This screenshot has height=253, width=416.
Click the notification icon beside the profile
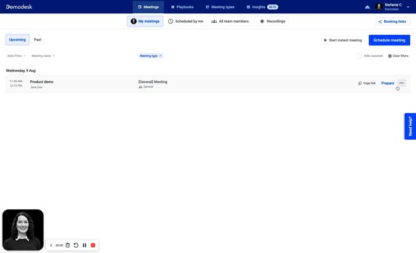click(367, 7)
